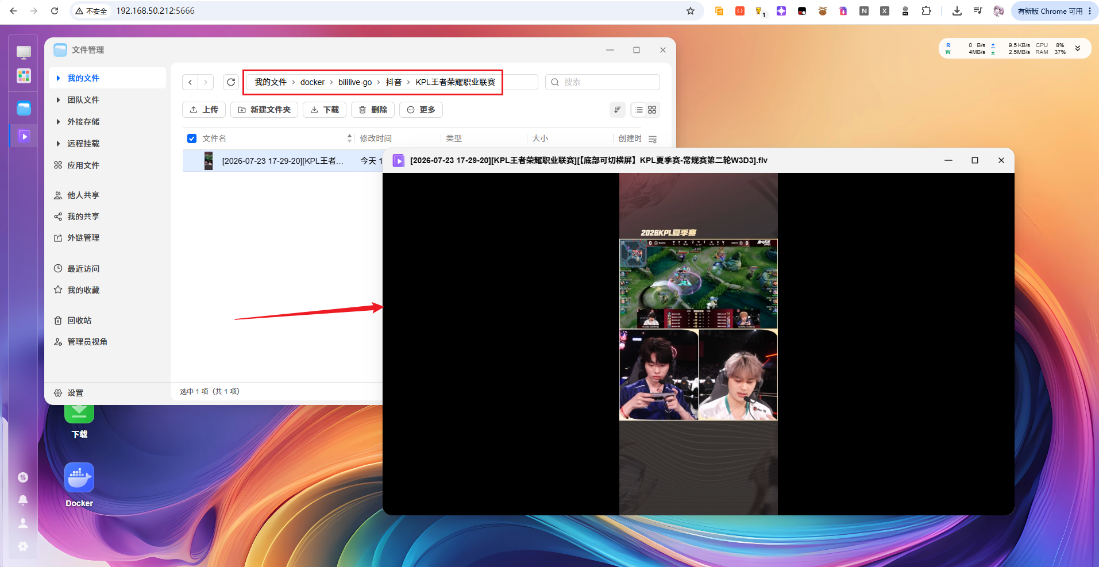Open the app launcher grid in the dock
The width and height of the screenshot is (1099, 567).
click(24, 76)
